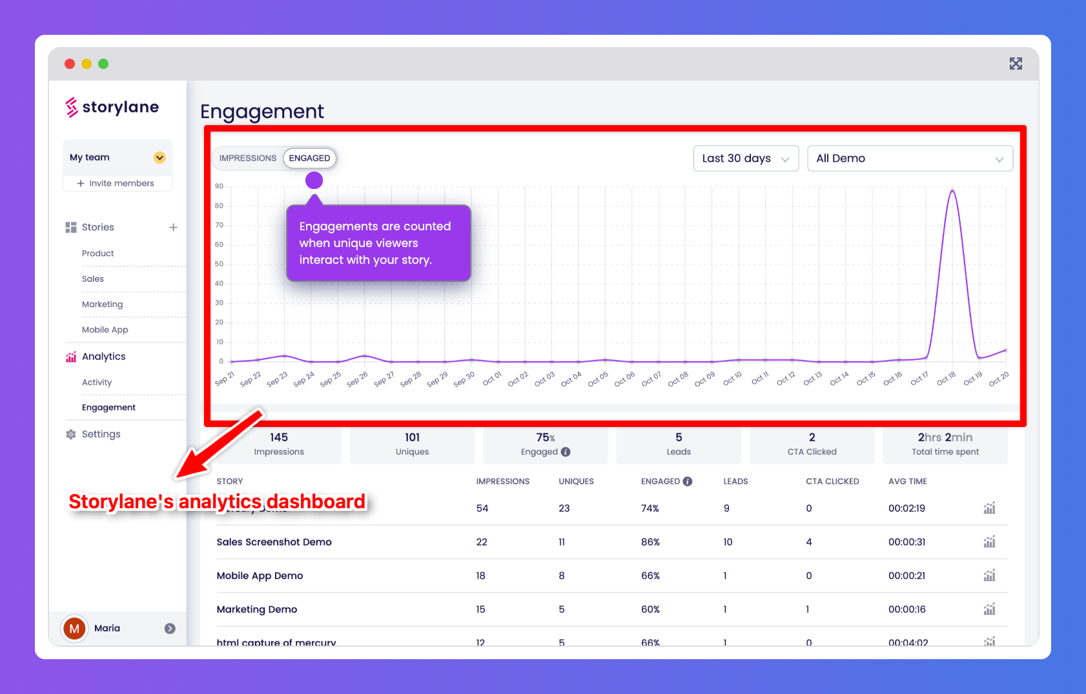Click the Analytics chart icon in sidebar
The image size is (1086, 694).
click(x=71, y=357)
